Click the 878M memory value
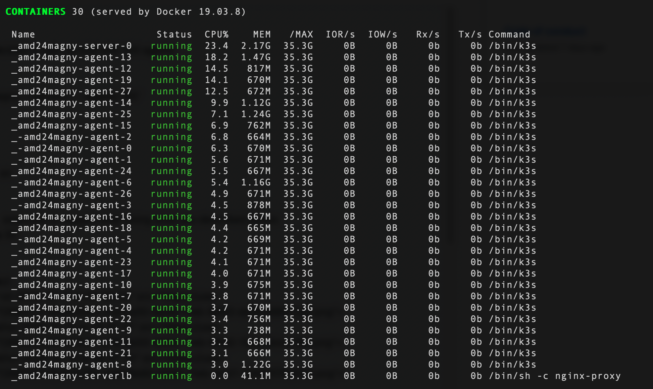Viewport: 653px width, 389px height. click(259, 205)
